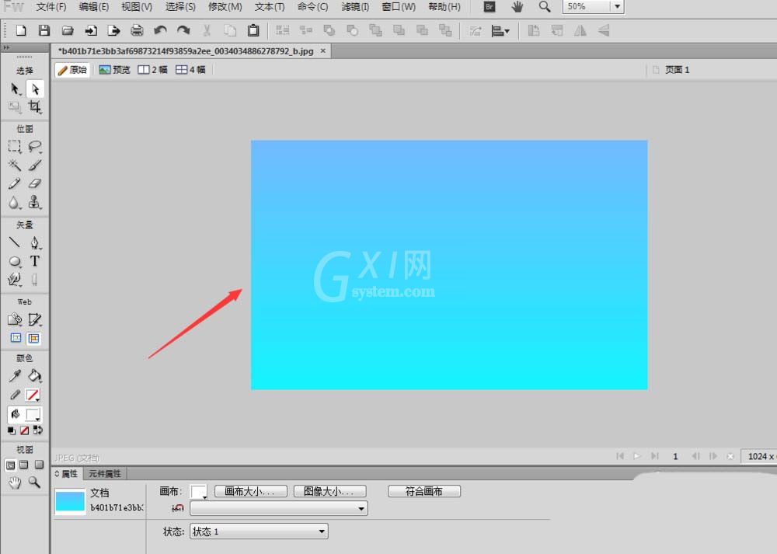
Task: Switch to full screen with menus
Action: click(24, 465)
